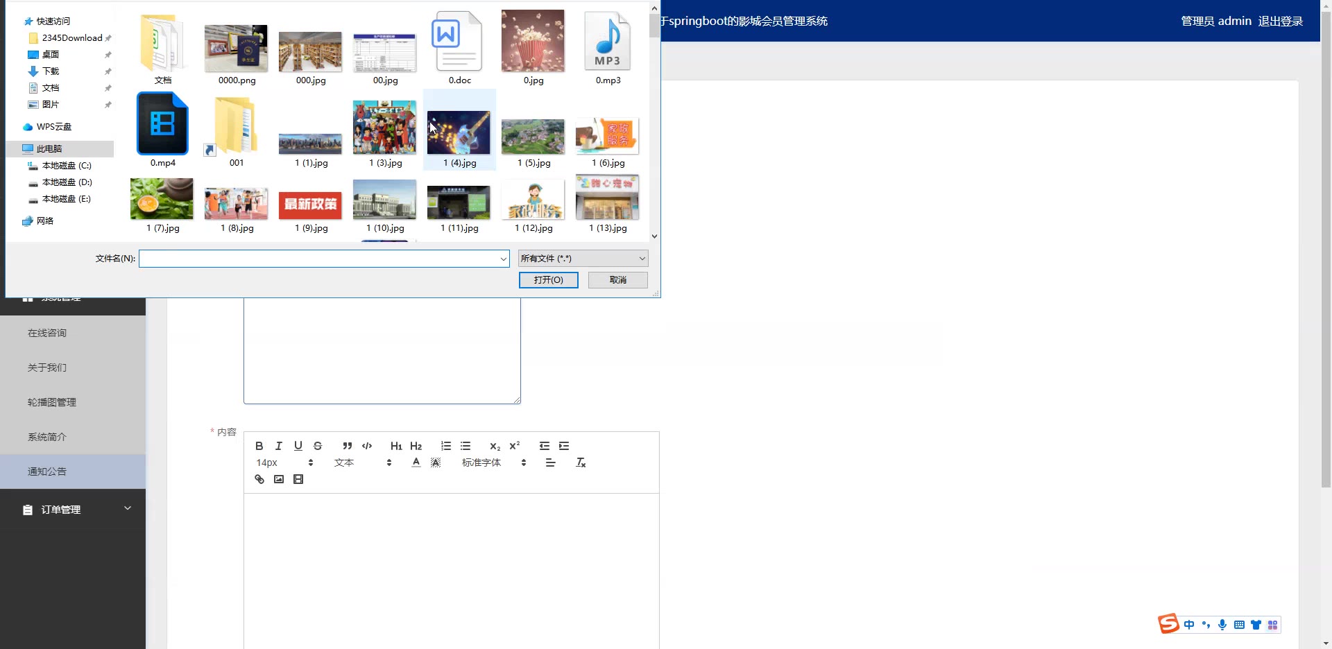Select the 0.doc Word file
Screen dimensions: 1332x649
pos(459,49)
